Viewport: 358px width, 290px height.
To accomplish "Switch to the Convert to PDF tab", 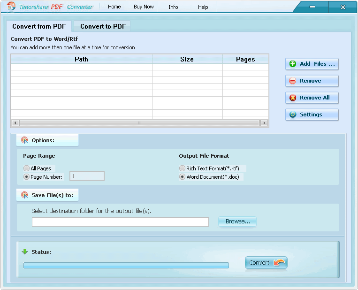I will pyautogui.click(x=103, y=26).
